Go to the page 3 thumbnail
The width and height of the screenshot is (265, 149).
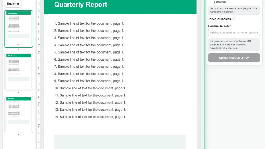tap(19, 115)
